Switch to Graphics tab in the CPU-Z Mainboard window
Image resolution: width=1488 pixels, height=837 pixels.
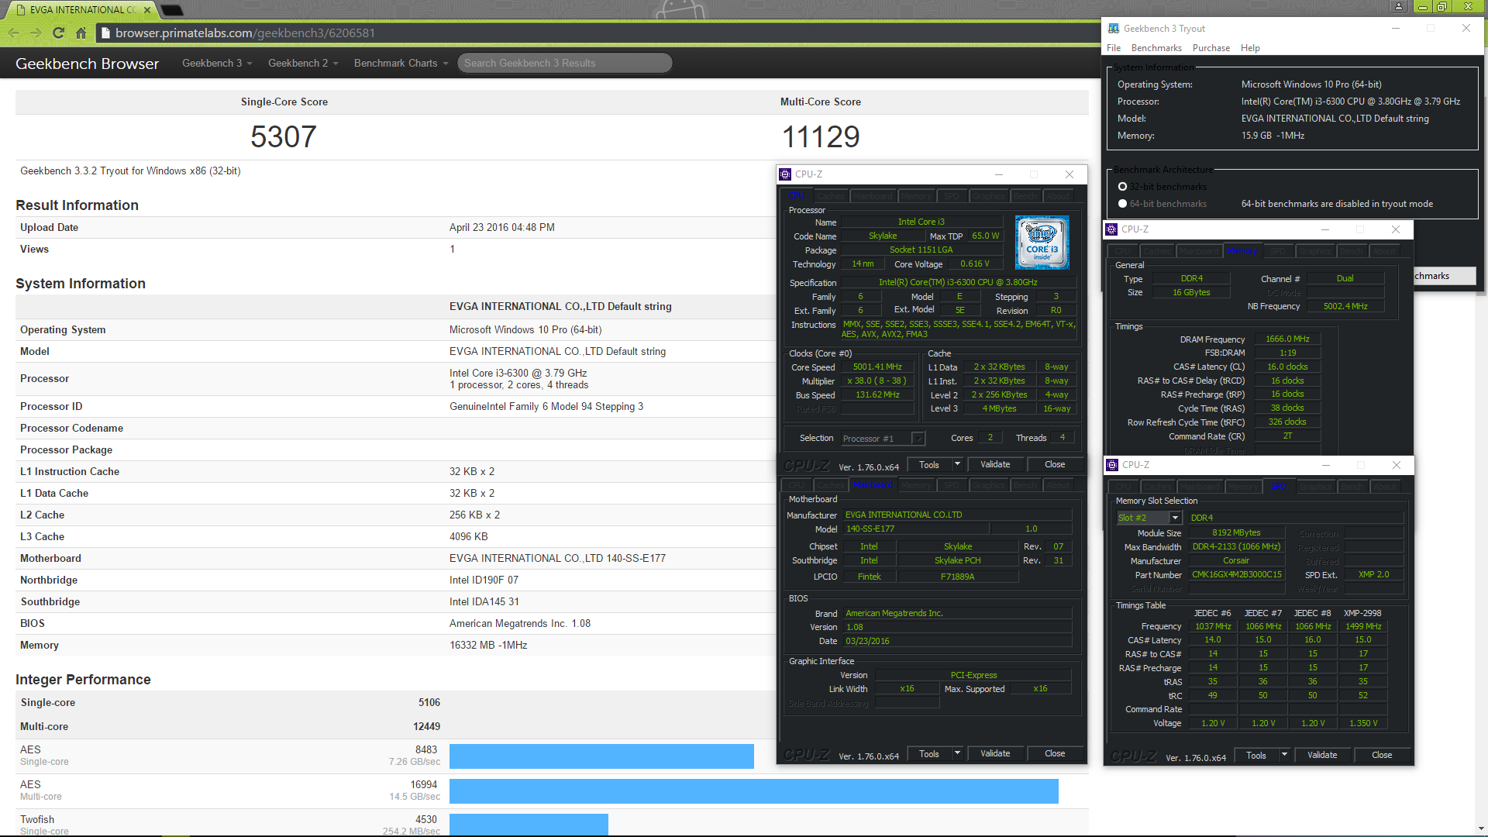click(x=988, y=485)
